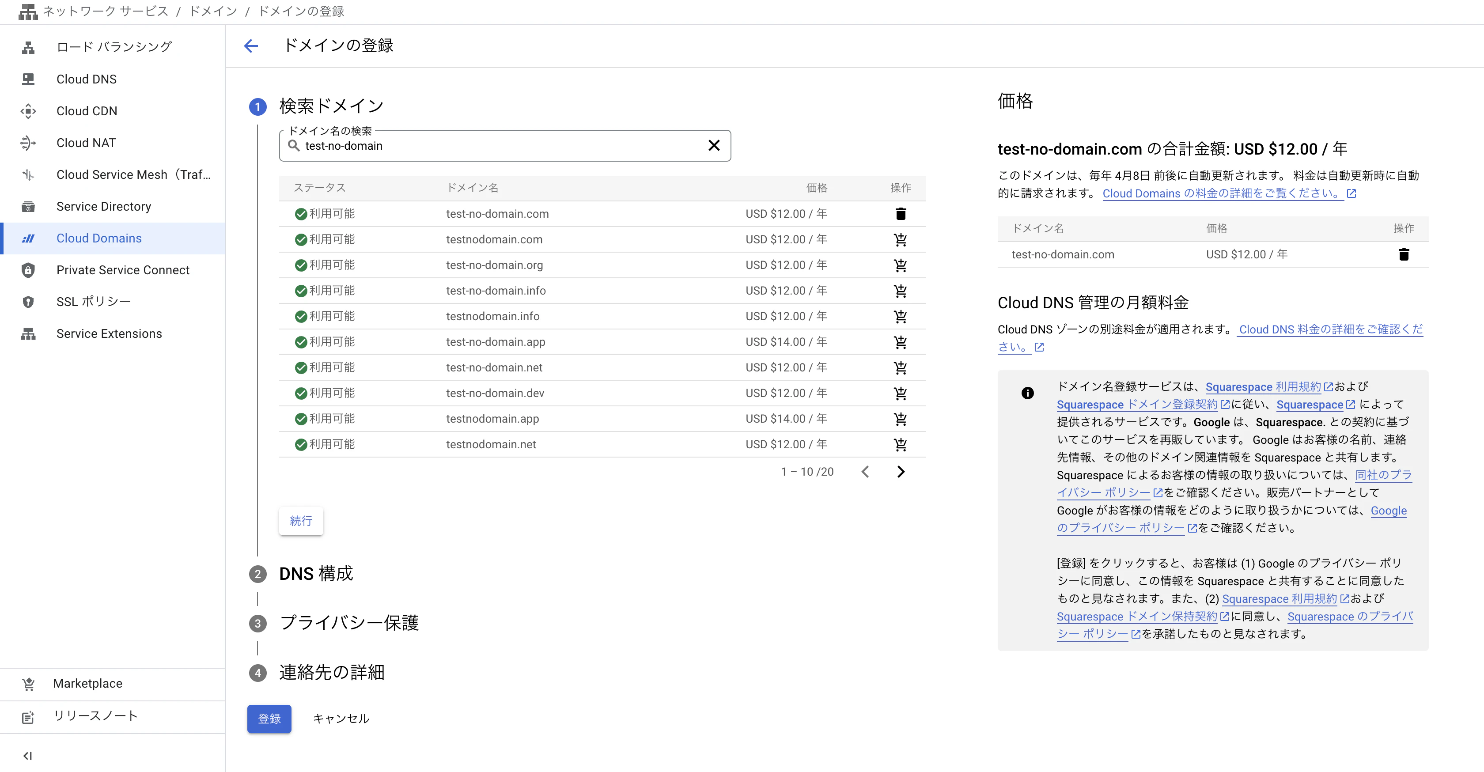Expand the 検索ドメイン step heading
Image resolution: width=1484 pixels, height=772 pixels.
[331, 106]
